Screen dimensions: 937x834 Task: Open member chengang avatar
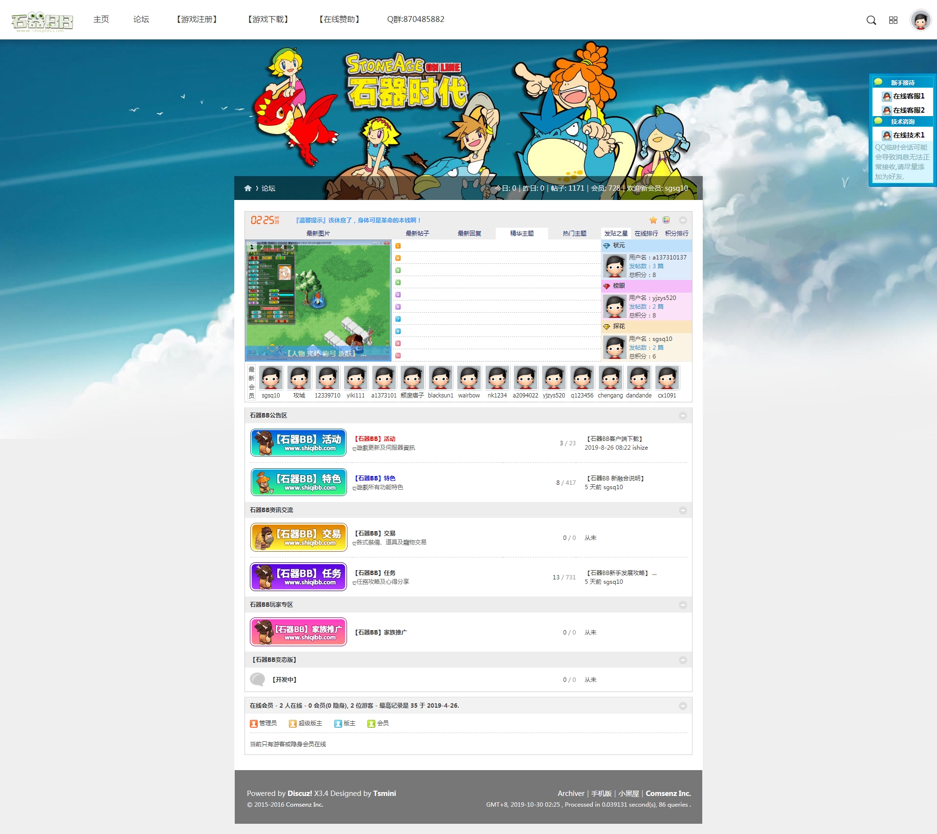tap(611, 377)
